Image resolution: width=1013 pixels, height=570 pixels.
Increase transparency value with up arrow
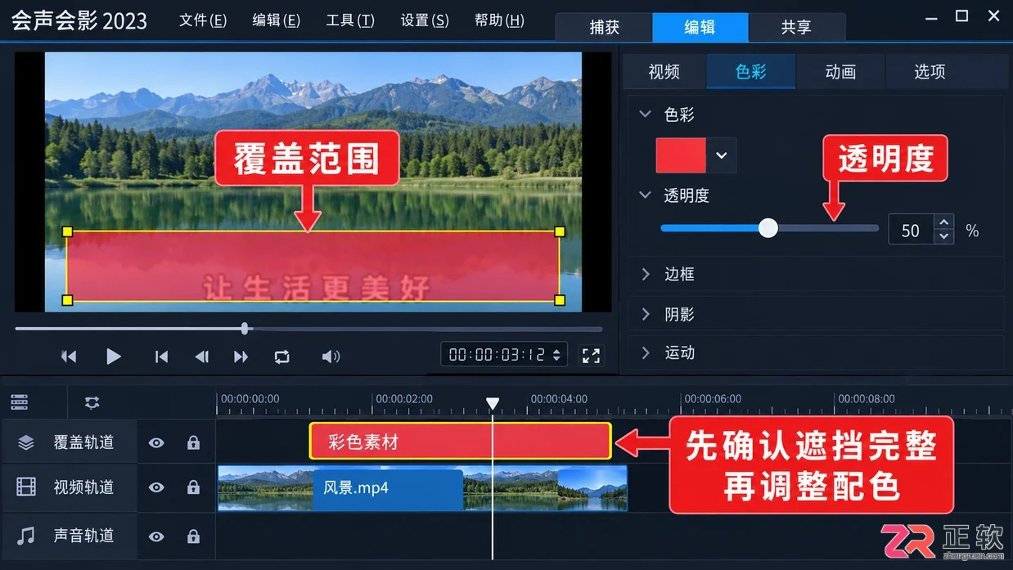coord(944,223)
